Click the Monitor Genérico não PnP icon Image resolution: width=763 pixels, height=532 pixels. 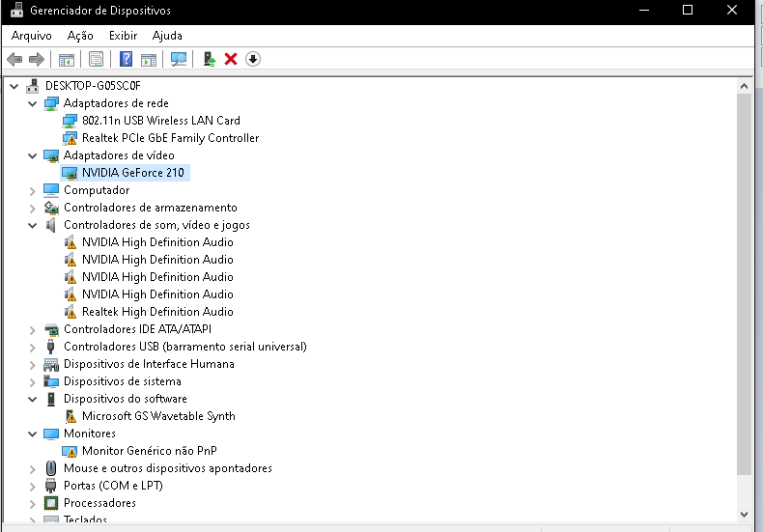[x=70, y=451]
